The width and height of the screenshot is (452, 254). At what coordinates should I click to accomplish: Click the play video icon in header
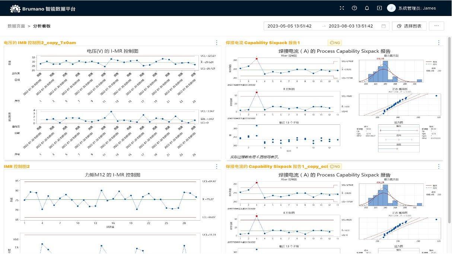[379, 8]
